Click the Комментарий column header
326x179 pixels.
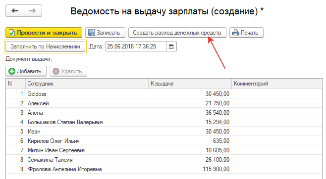tap(277, 84)
